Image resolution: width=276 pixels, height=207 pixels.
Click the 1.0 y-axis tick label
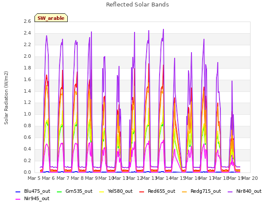click(28, 114)
